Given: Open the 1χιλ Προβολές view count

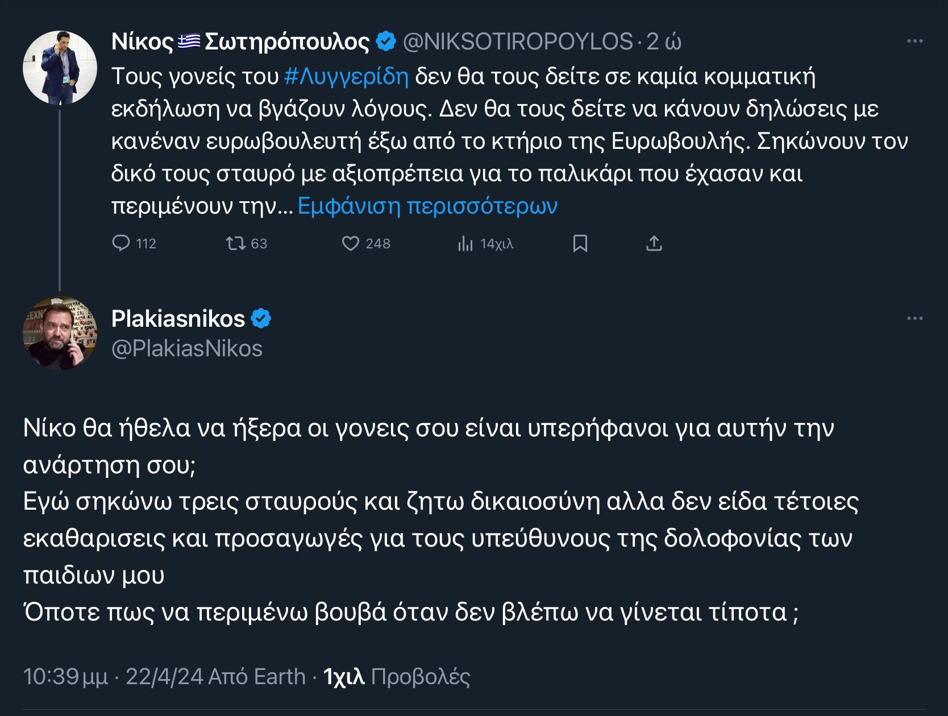Looking at the screenshot, I should pyautogui.click(x=397, y=677).
